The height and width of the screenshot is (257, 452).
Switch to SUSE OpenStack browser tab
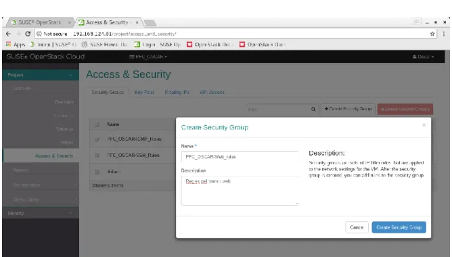pos(40,22)
